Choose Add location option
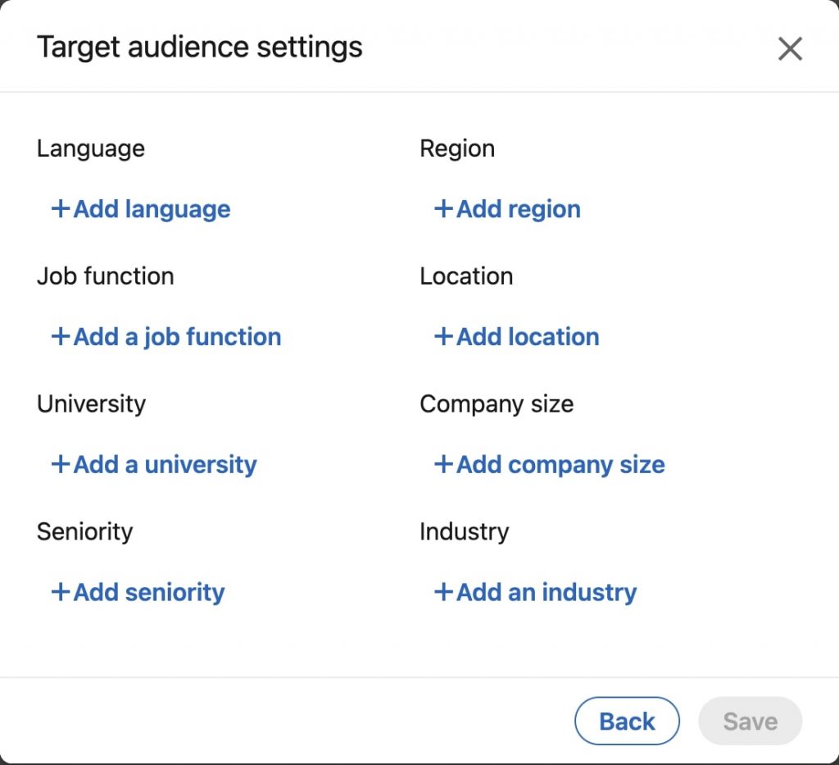The height and width of the screenshot is (765, 839). tap(516, 337)
